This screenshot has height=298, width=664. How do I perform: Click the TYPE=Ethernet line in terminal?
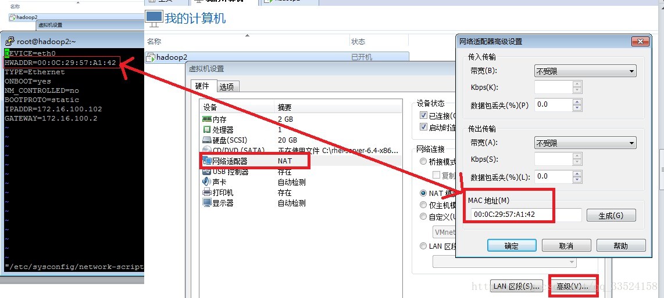[x=34, y=72]
